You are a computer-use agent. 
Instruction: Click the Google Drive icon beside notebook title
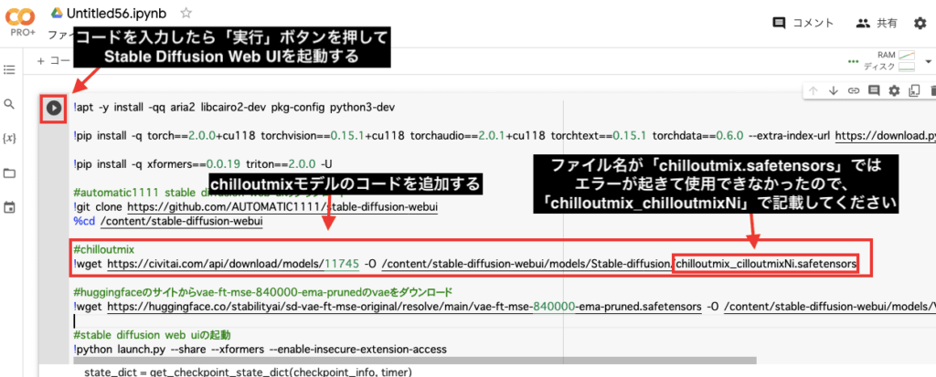click(x=58, y=13)
